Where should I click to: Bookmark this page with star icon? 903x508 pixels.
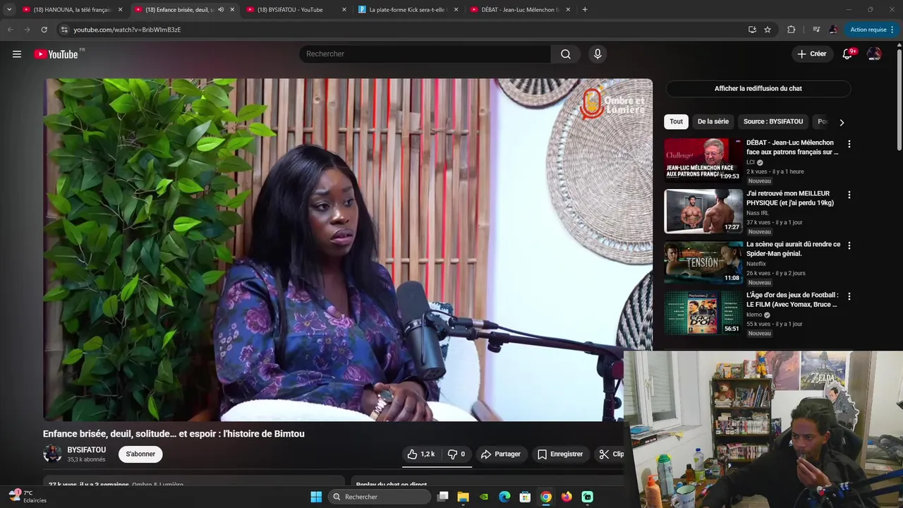pyautogui.click(x=768, y=30)
